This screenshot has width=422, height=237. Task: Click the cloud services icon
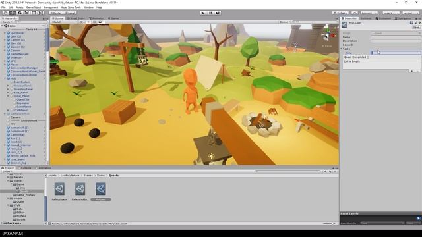pos(355,13)
